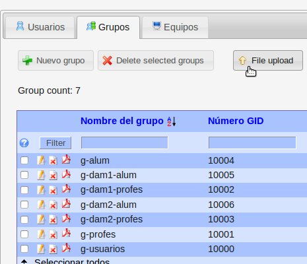The image size is (307, 264).
Task: Select the Grupos tab
Action: click(108, 27)
